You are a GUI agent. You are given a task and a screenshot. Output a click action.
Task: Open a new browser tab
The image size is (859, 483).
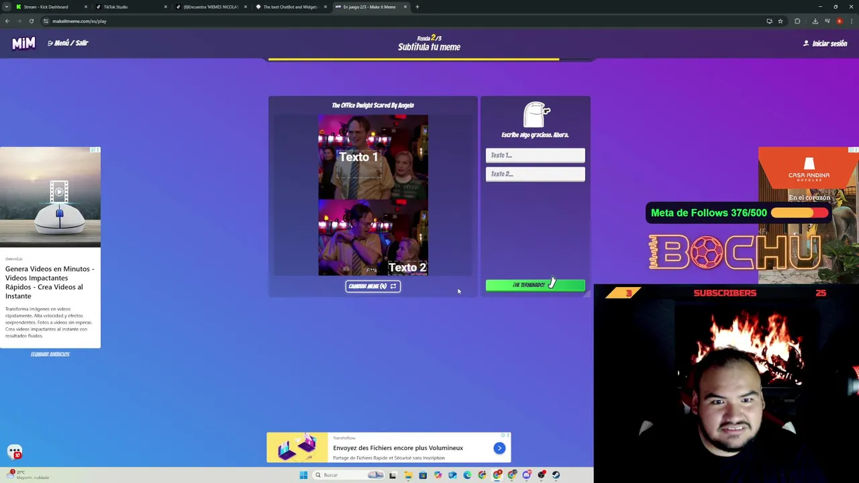point(417,7)
